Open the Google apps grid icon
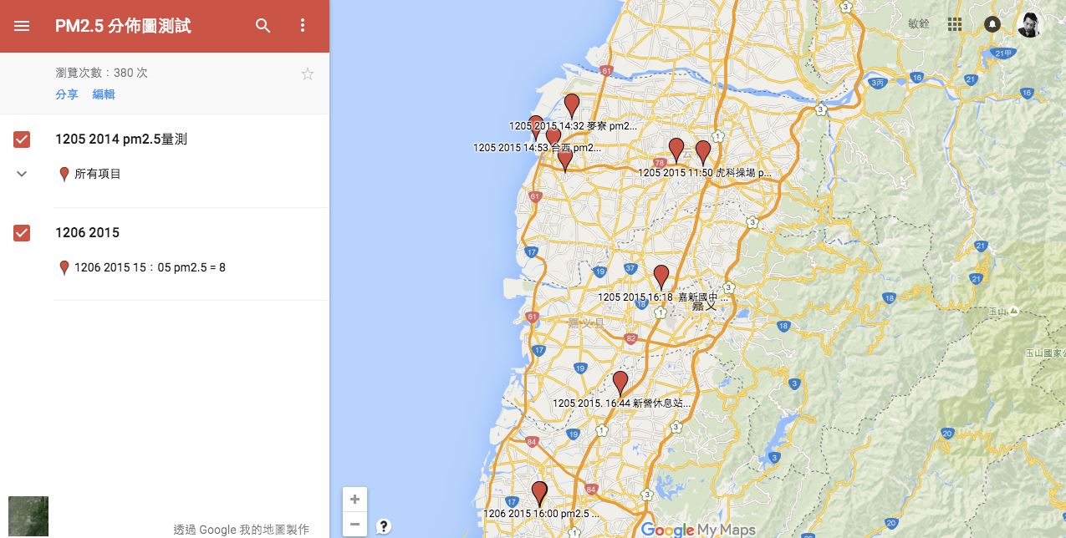Image resolution: width=1066 pixels, height=538 pixels. 955,24
